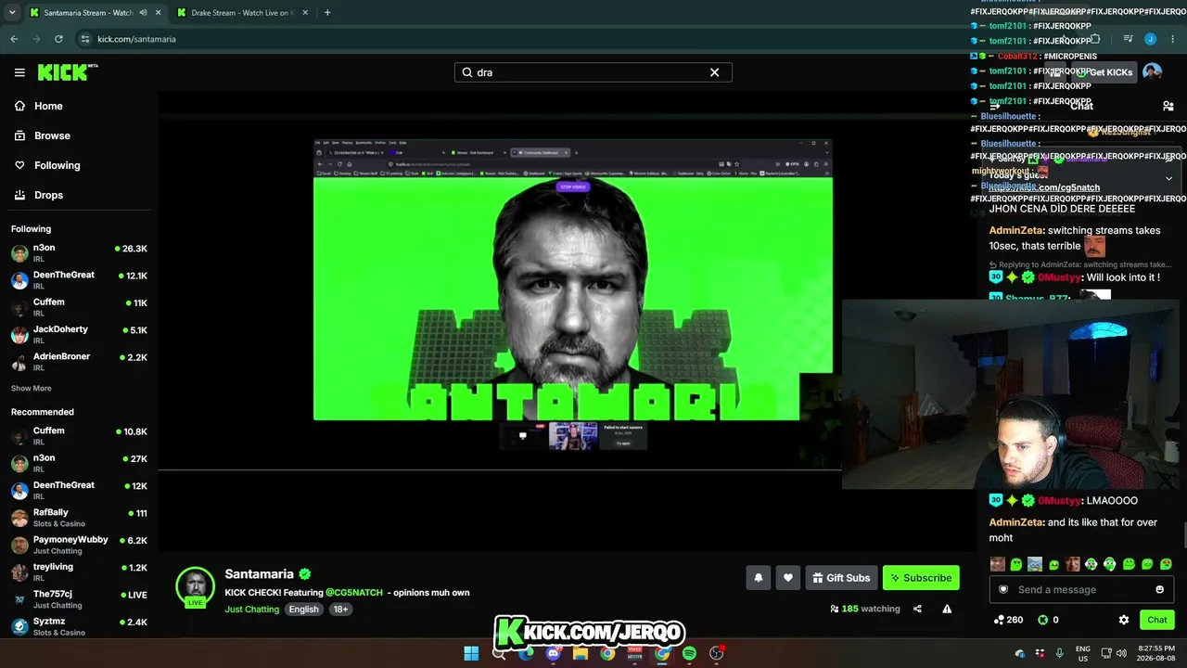Open chat settings gear
The width and height of the screenshot is (1187, 668).
1123,620
